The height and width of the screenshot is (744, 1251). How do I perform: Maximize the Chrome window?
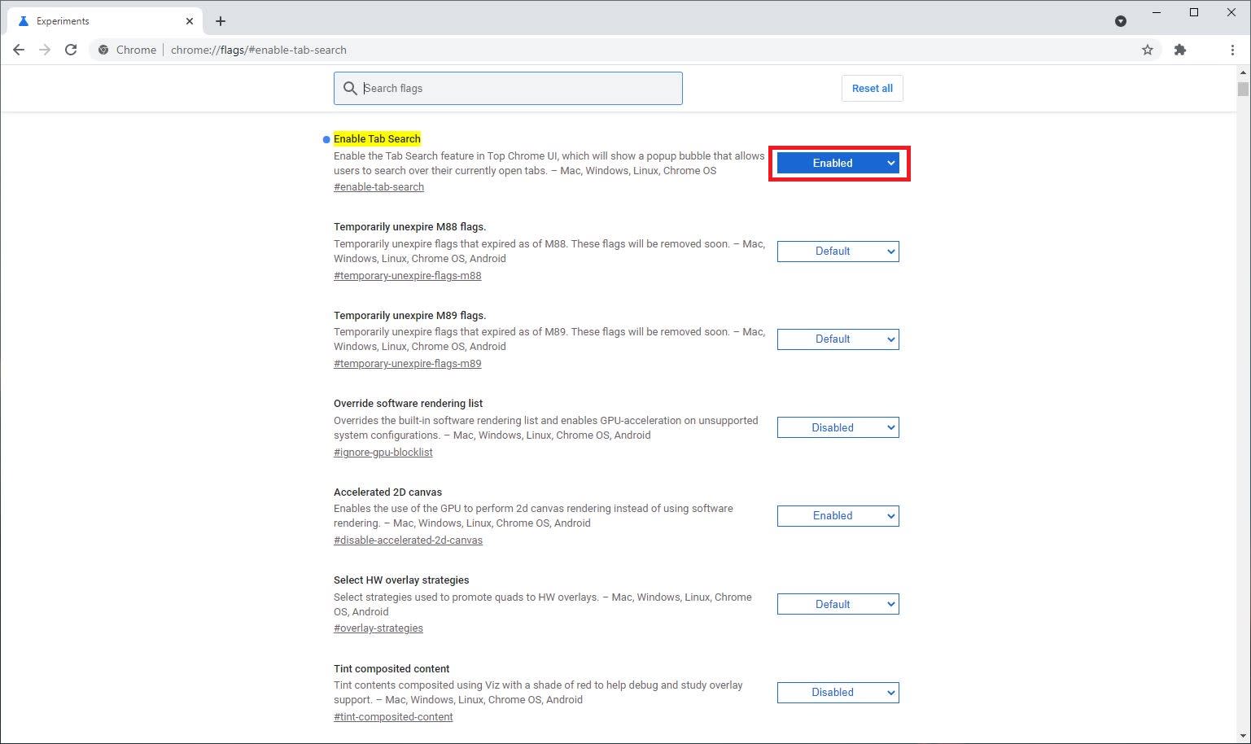click(1194, 12)
